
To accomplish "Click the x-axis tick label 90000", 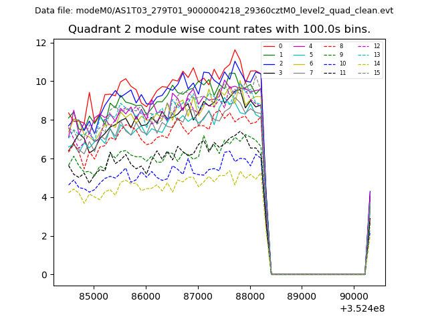I will 354,296.
